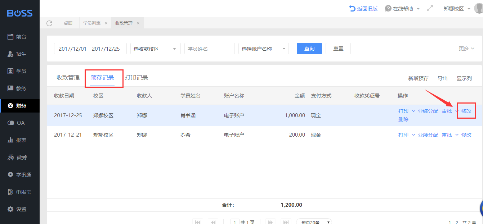The image size is (483, 224).
Task: Close the 学员列表 tab
Action: pos(106,23)
